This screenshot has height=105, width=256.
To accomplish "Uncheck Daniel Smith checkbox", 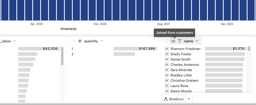I will click(167, 59).
